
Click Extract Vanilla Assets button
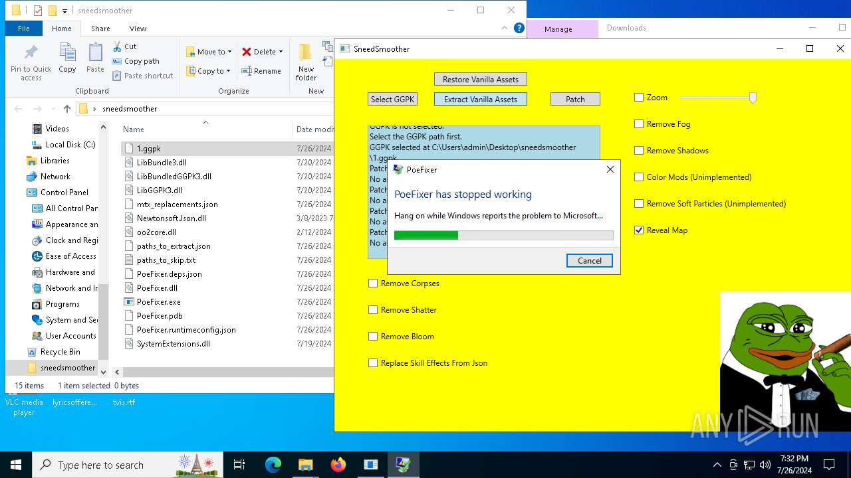(481, 99)
